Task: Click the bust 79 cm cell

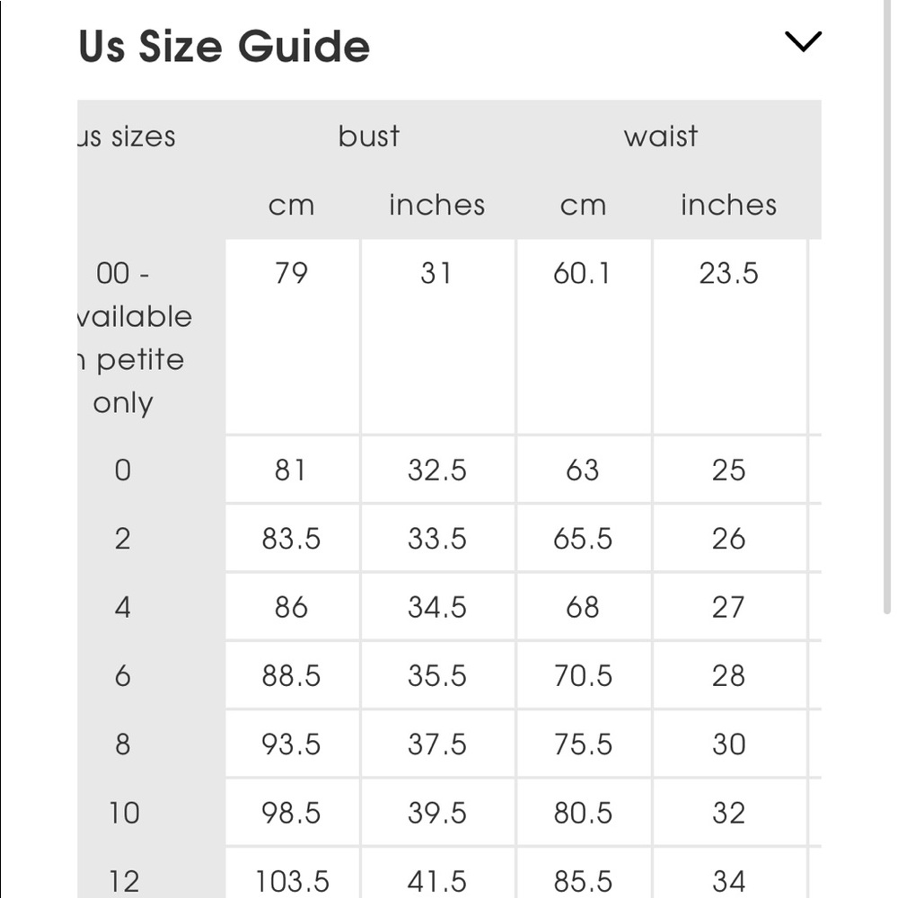Action: 291,273
